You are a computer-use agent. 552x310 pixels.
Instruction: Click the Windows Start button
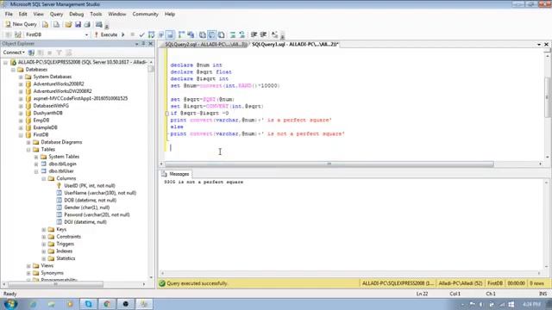10,304
